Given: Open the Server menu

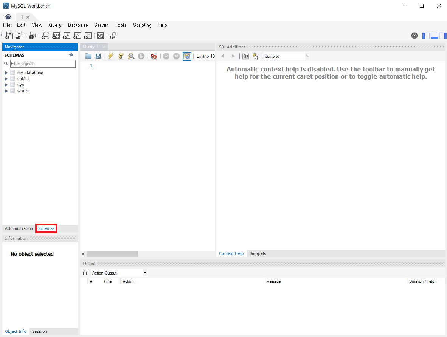Looking at the screenshot, I should [x=101, y=25].
